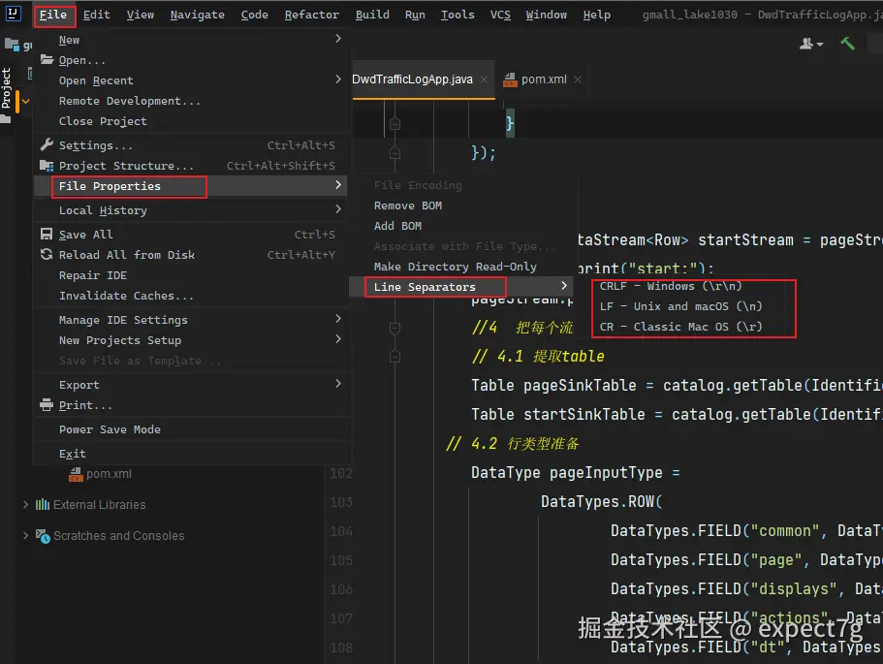
Task: Open the File menu
Action: coord(53,15)
